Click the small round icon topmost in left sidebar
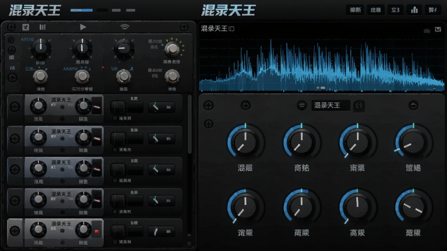 click(x=11, y=40)
